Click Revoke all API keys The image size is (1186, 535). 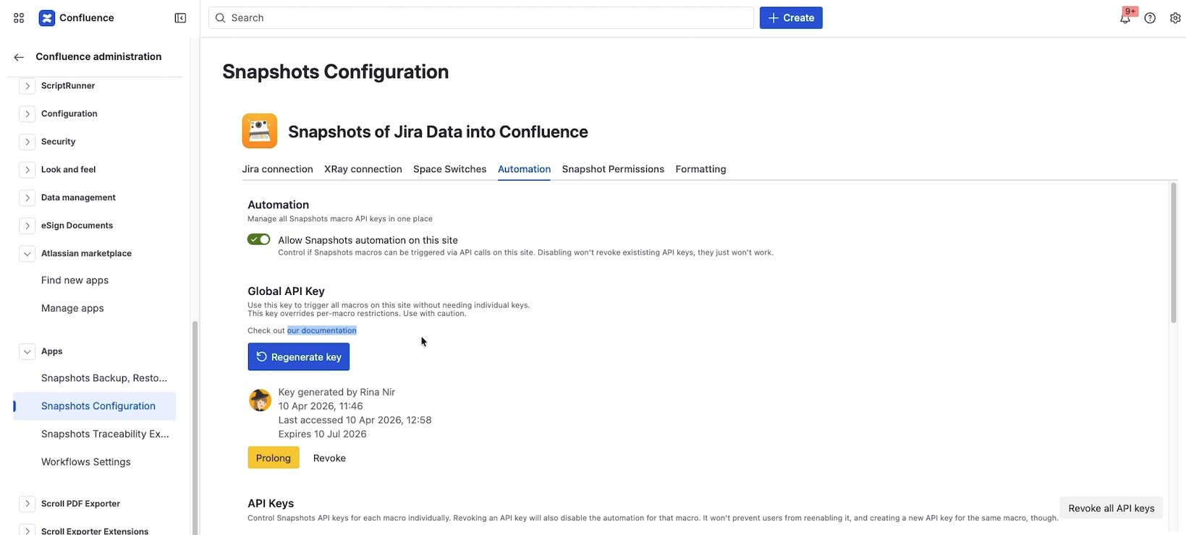tap(1111, 508)
